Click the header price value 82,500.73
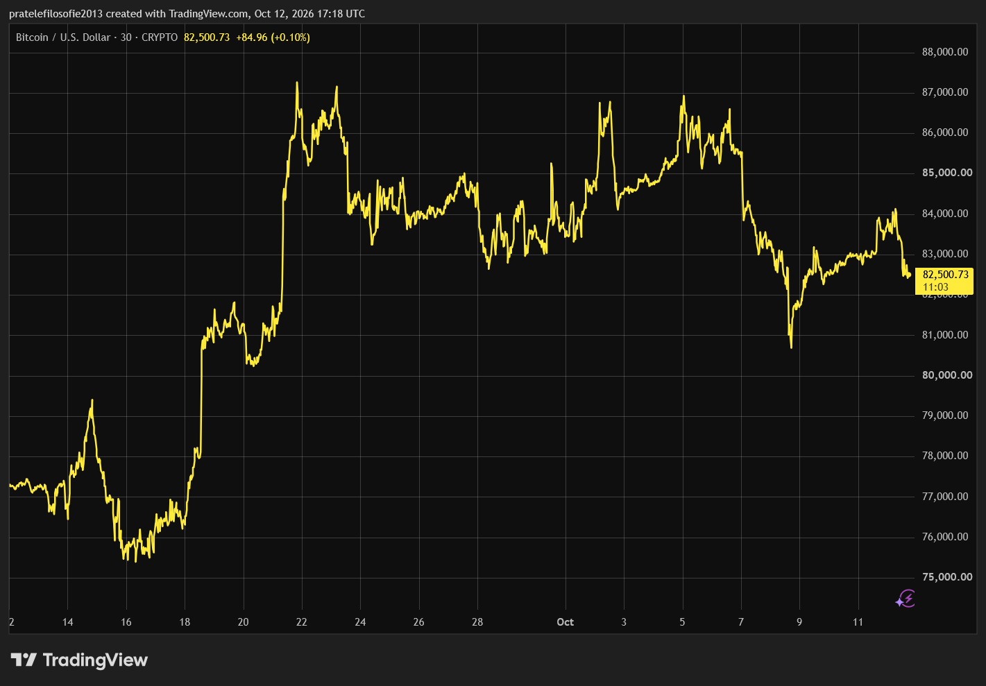 [x=207, y=37]
